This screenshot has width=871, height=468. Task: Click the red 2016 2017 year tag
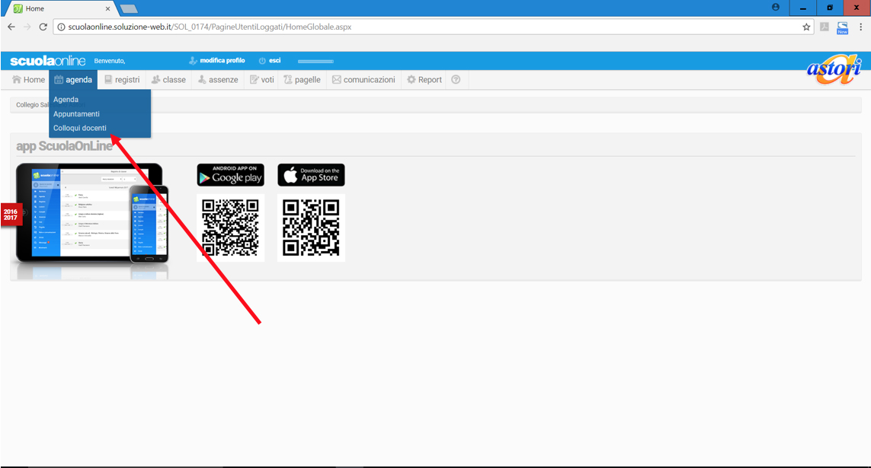point(11,215)
